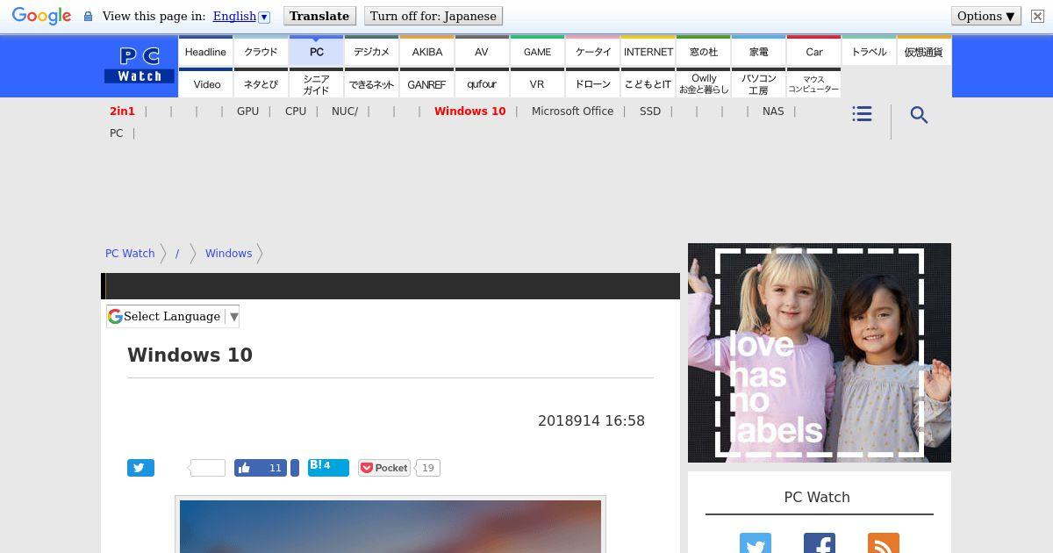Click the Microsoft Office topic link
The width and height of the screenshot is (1053, 553).
[x=572, y=111]
